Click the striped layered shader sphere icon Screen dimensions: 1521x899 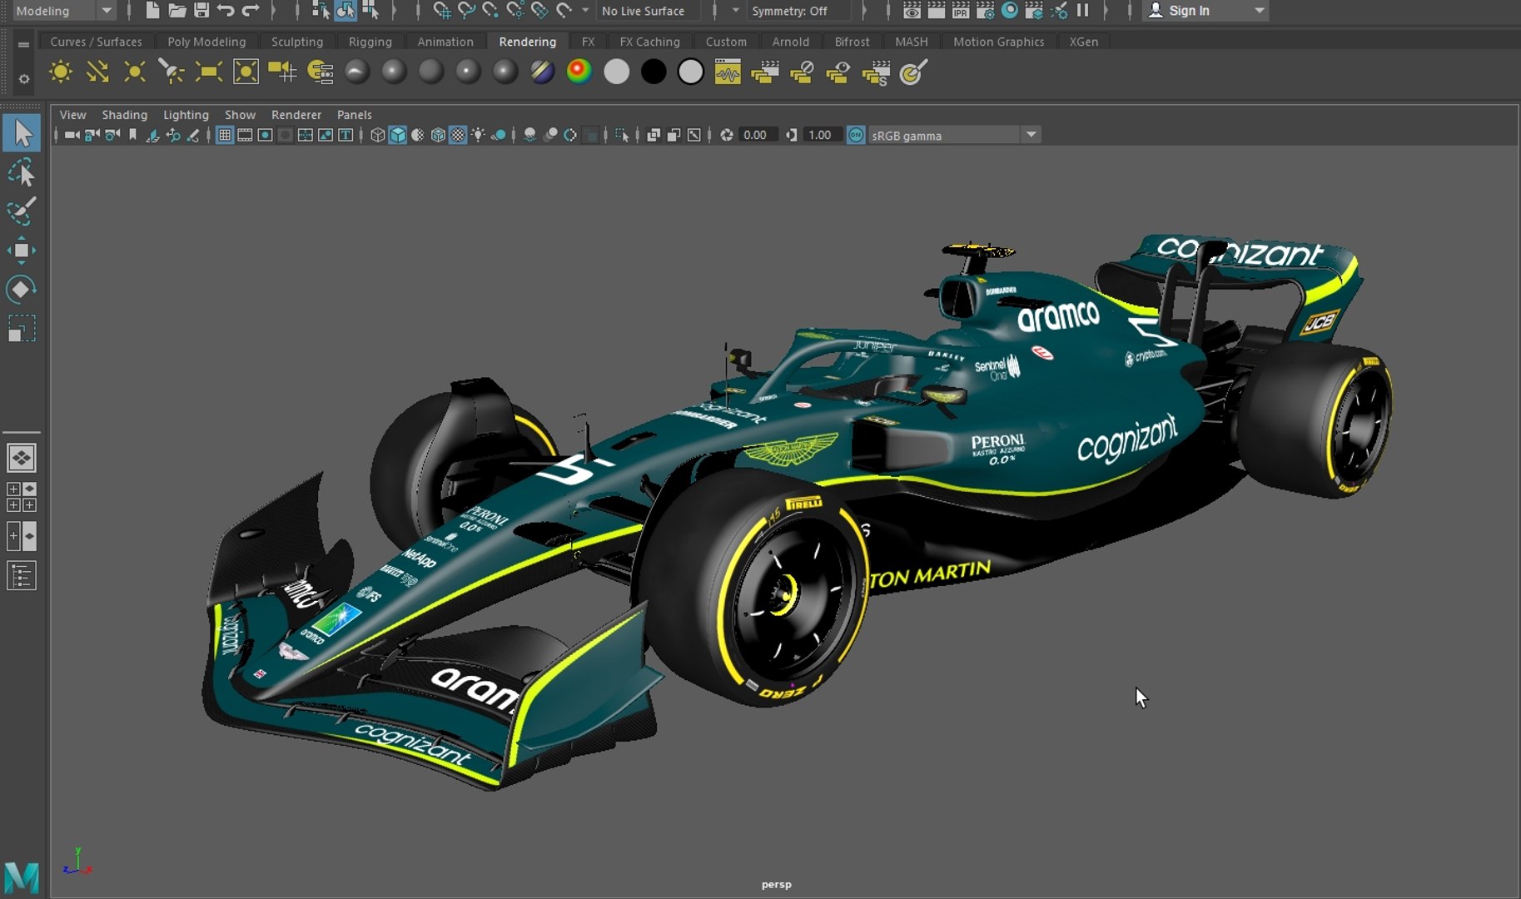[x=542, y=72]
